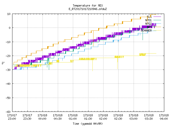
Task: Click the green NPD1 downward spike near 03:15
Action: [x=143, y=35]
